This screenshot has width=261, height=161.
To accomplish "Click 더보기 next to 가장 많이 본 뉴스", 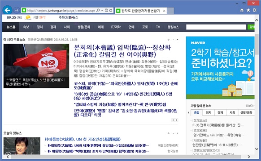I will click(250, 106).
